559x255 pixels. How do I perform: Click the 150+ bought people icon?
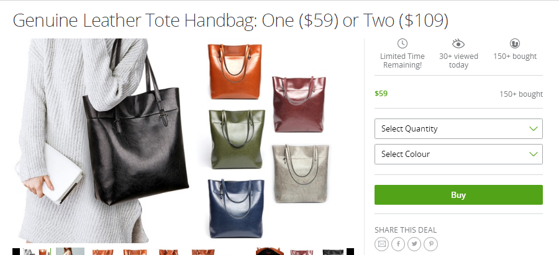pos(515,44)
